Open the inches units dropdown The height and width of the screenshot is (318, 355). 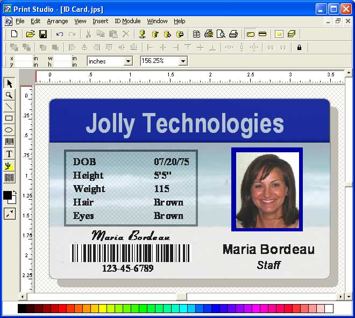(x=128, y=61)
